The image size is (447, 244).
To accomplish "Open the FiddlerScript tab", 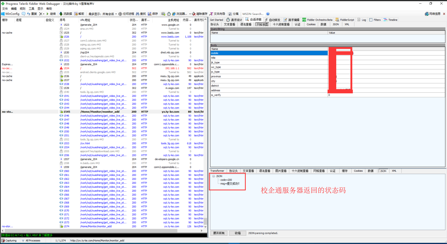I will 345,20.
